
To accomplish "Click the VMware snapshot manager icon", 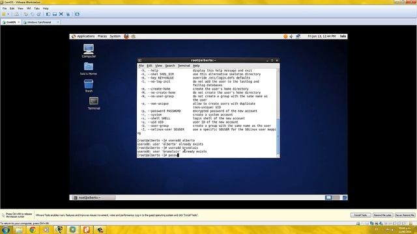I will 38,14.
